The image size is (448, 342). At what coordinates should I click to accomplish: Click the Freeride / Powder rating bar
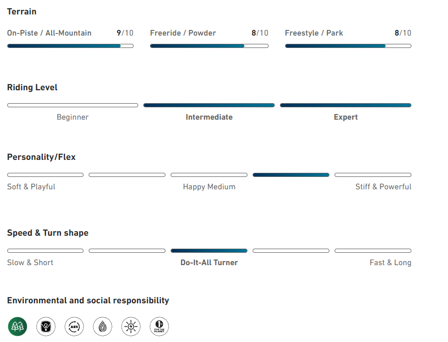pos(209,46)
